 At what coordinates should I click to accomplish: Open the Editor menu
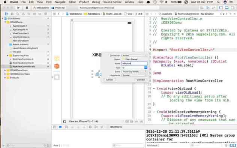72,2
